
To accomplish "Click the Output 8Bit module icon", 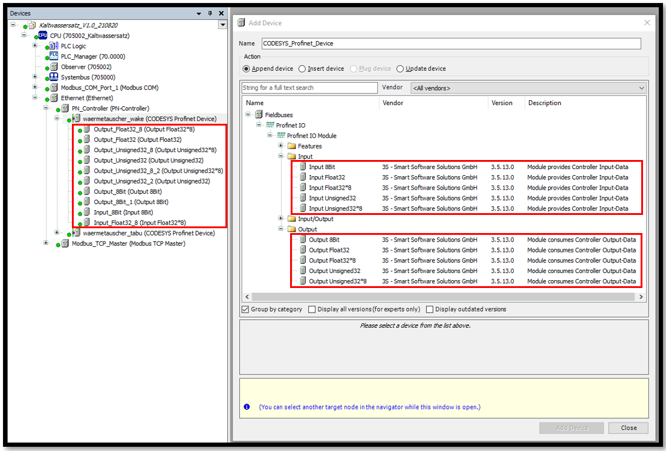I will [303, 240].
